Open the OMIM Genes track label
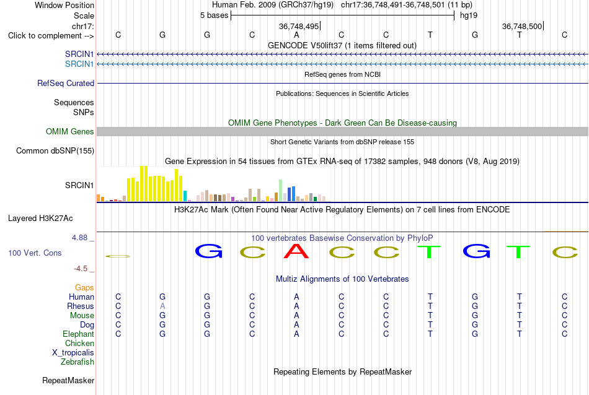Image resolution: width=589 pixels, height=395 pixels. (x=70, y=132)
